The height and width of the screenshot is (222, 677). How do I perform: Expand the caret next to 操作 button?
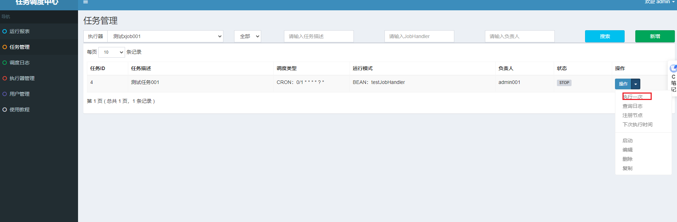(636, 84)
